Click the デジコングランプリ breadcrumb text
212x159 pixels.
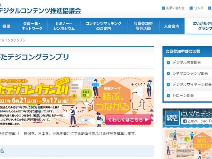pyautogui.click(x=13, y=40)
